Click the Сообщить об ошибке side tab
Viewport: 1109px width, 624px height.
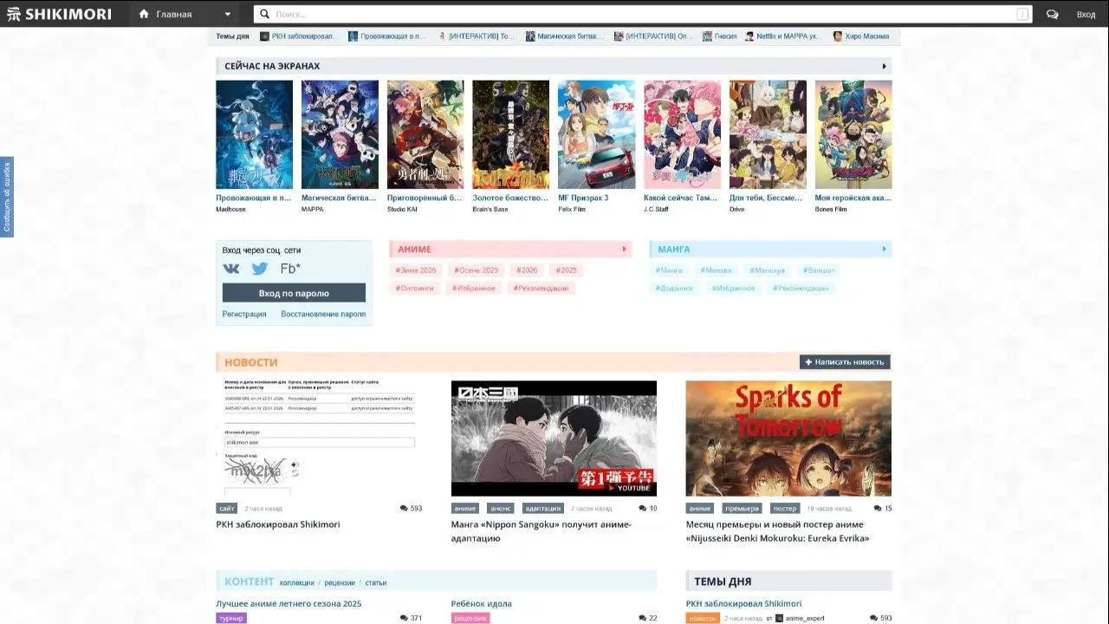tap(7, 197)
